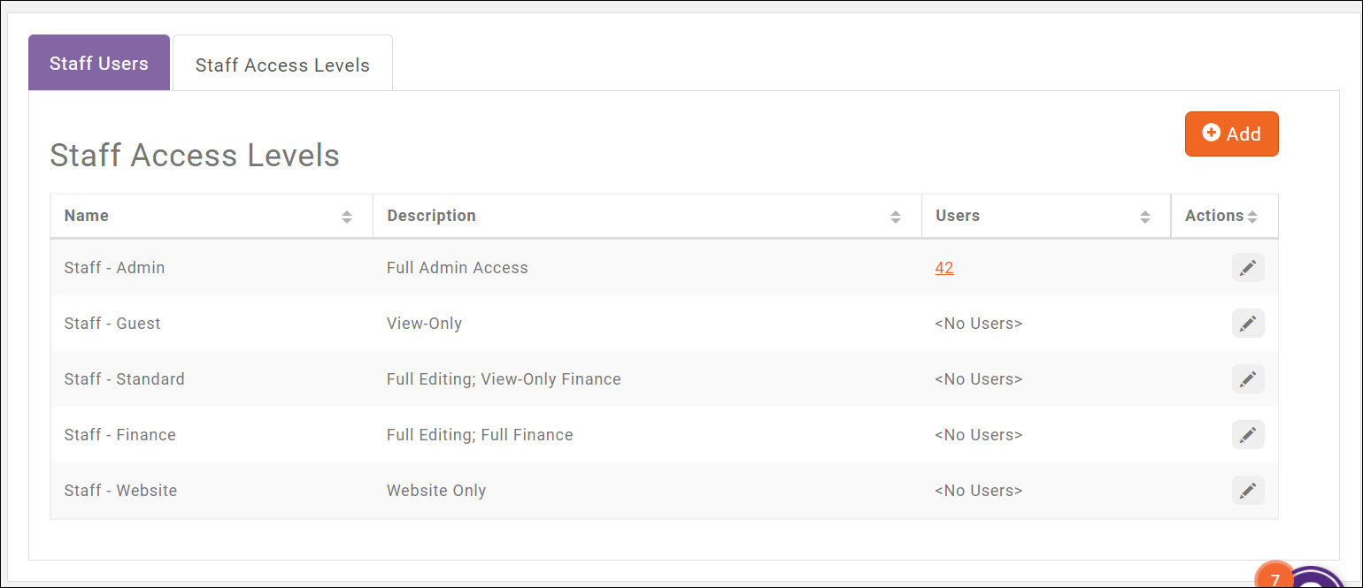Sort the table by the Description column arrows
This screenshot has width=1363, height=588.
(x=895, y=215)
